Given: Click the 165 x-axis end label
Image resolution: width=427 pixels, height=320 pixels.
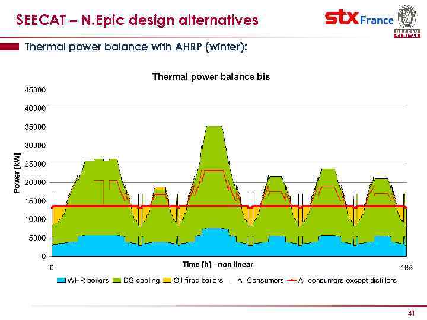Looking at the screenshot, I should (x=407, y=268).
